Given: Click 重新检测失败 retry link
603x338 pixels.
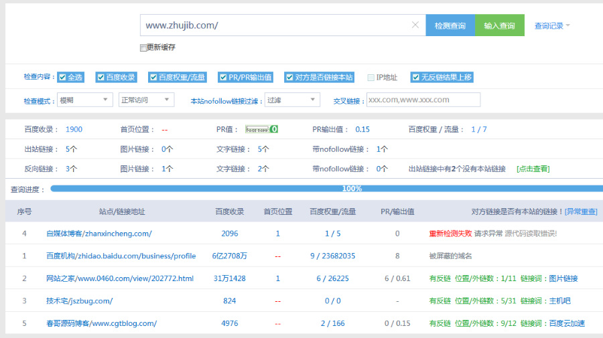Looking at the screenshot, I should point(450,234).
